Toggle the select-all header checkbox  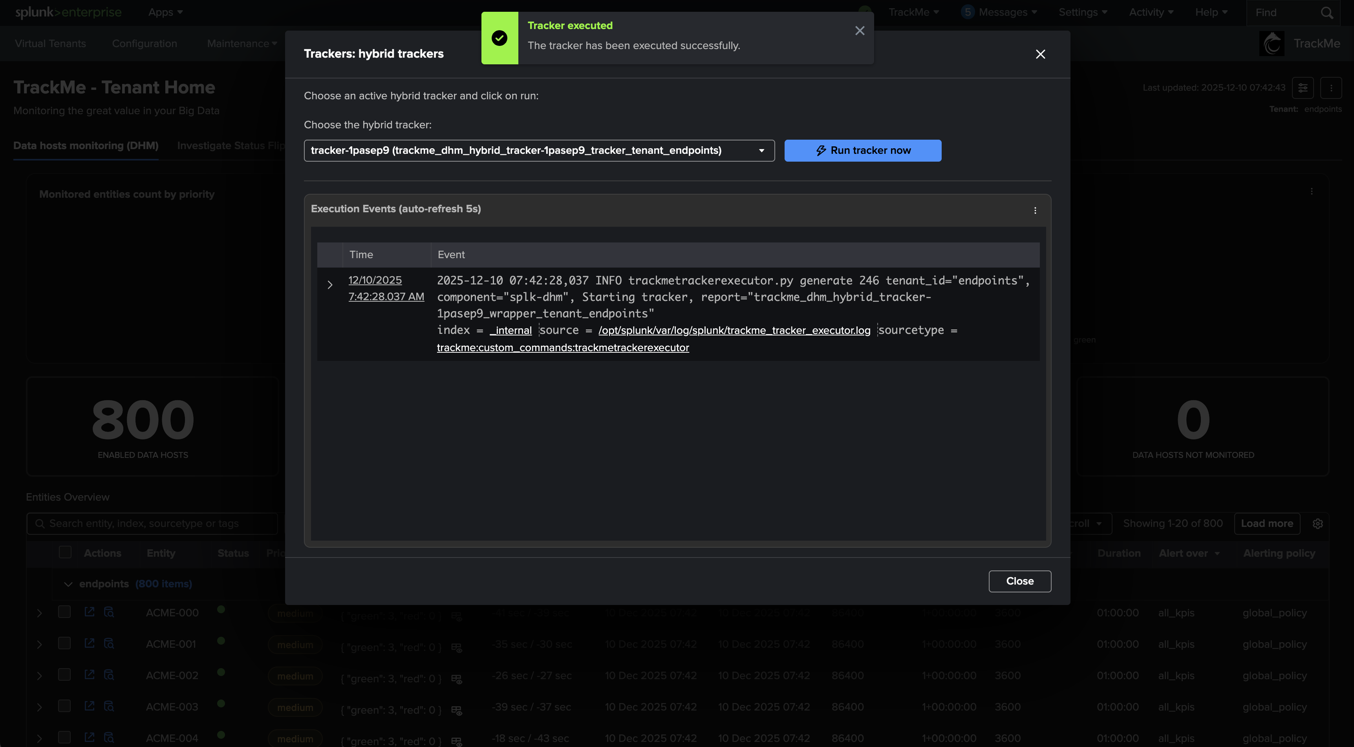tap(65, 552)
